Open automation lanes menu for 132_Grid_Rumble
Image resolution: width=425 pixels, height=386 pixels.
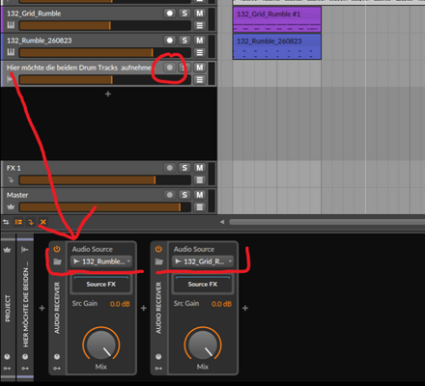(x=200, y=25)
